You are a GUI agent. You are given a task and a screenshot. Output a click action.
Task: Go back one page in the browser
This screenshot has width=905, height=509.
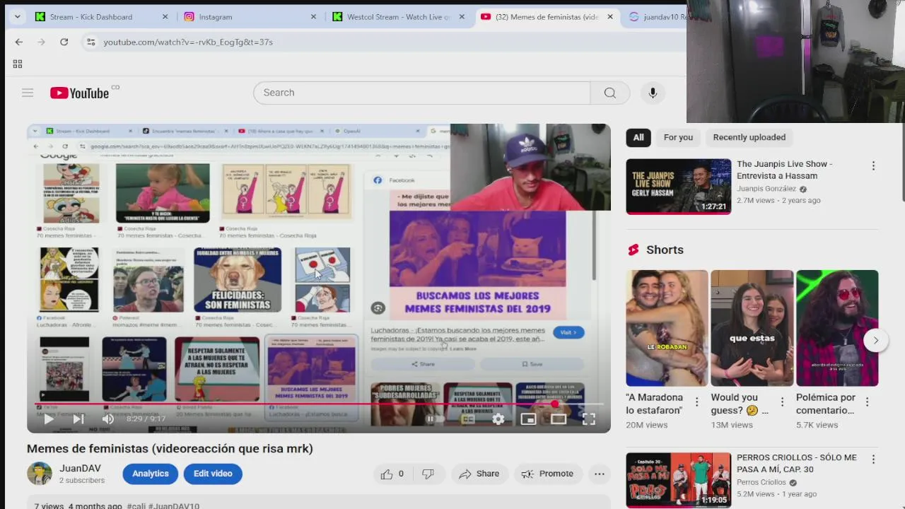[x=19, y=42]
